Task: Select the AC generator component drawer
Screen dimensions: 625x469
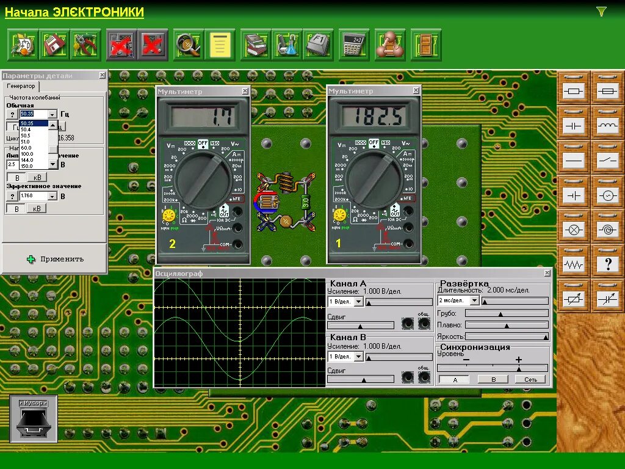Action: coord(607,195)
